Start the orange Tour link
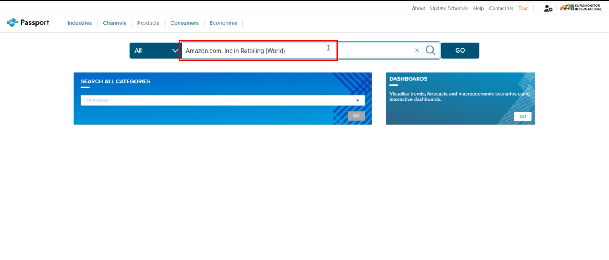 tap(523, 8)
